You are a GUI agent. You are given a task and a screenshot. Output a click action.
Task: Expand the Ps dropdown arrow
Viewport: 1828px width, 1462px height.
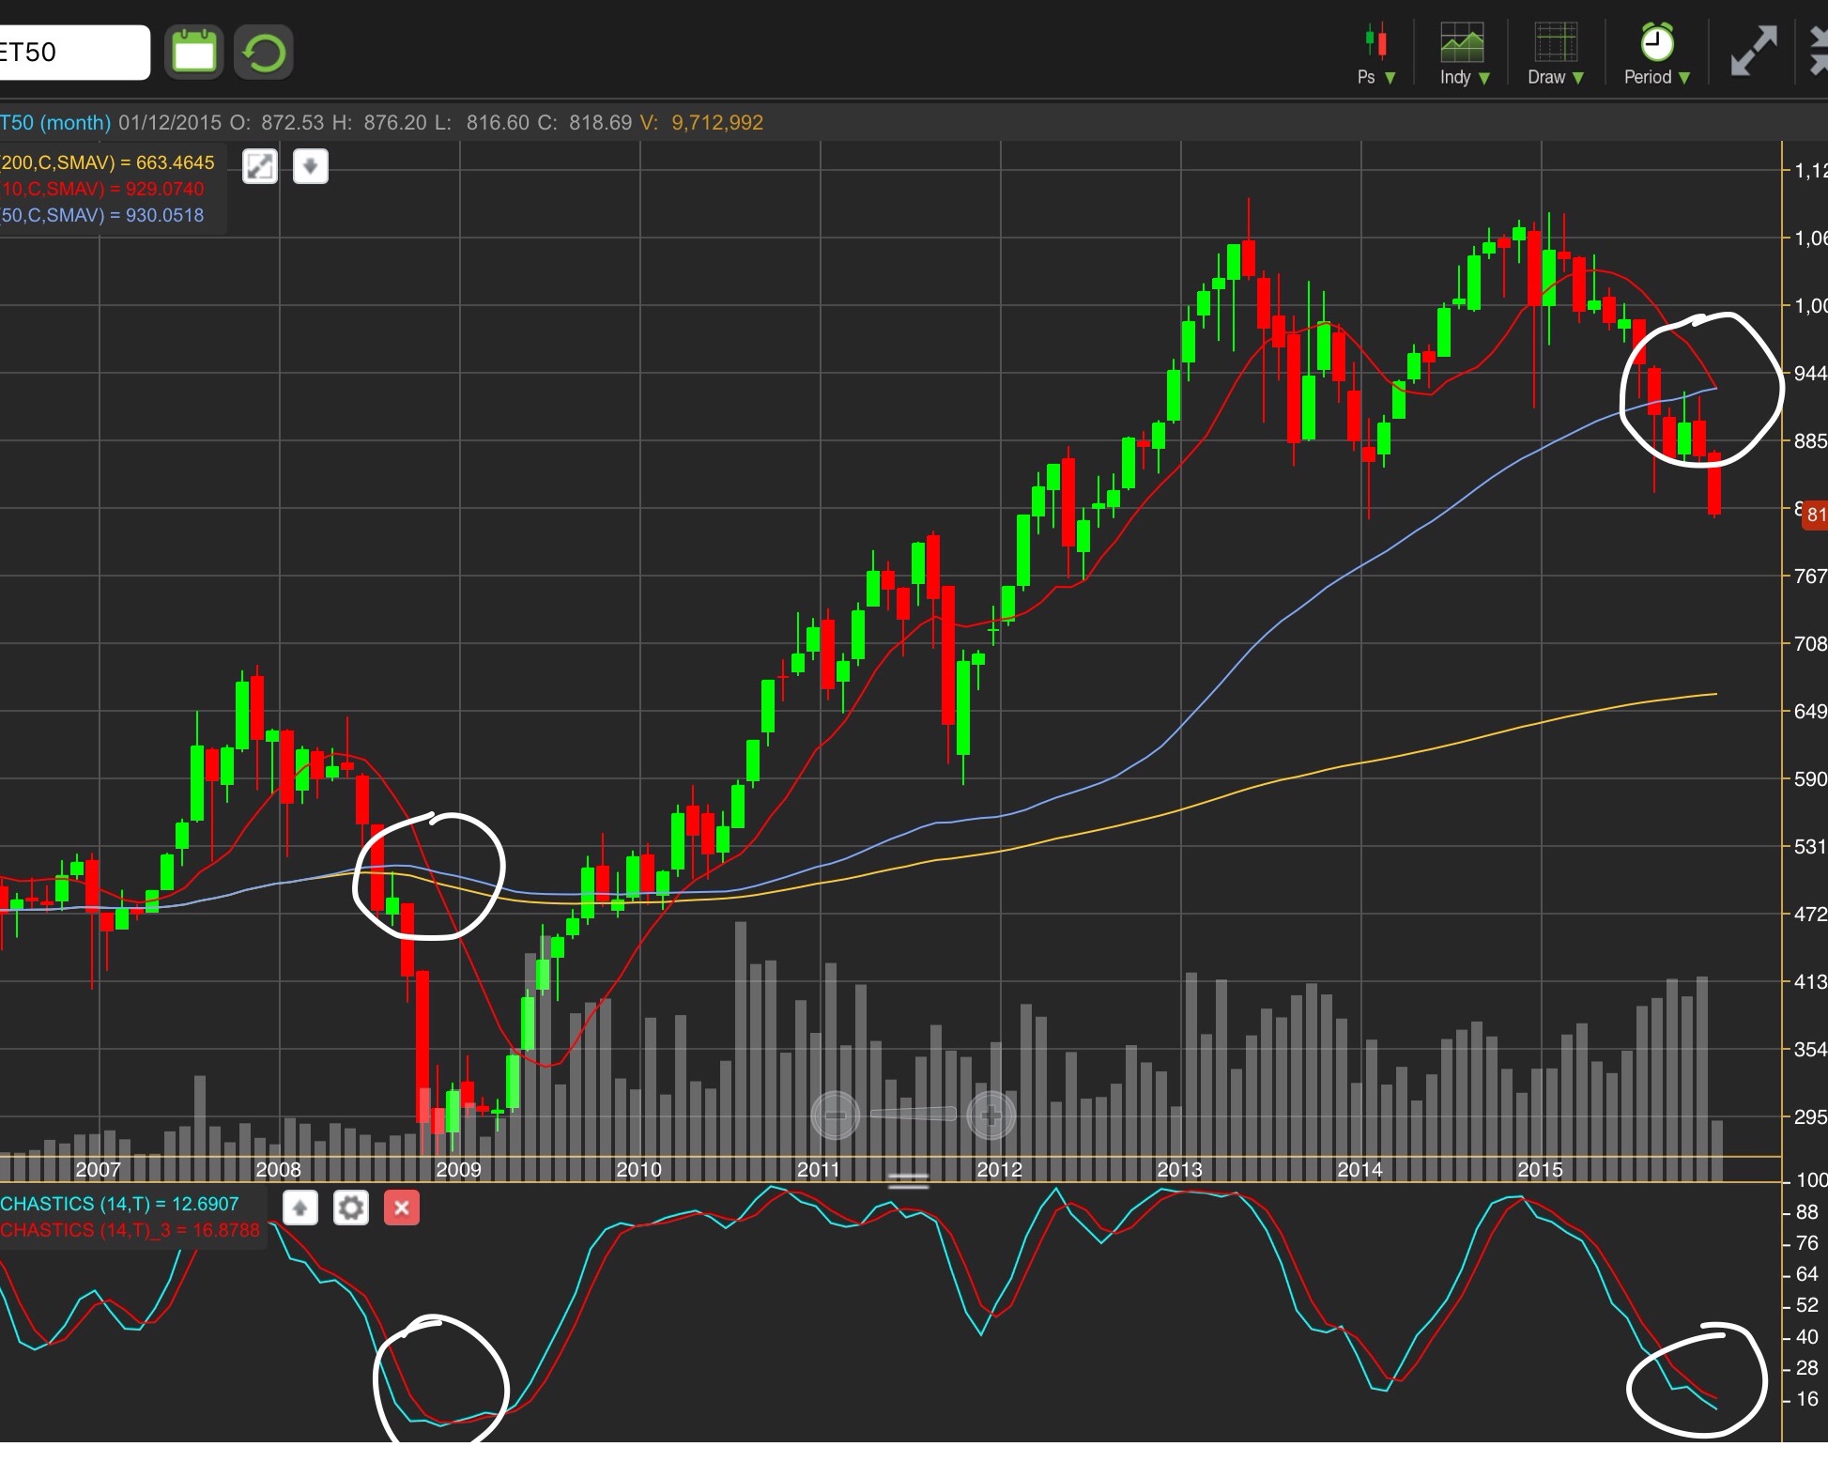pyautogui.click(x=1390, y=78)
